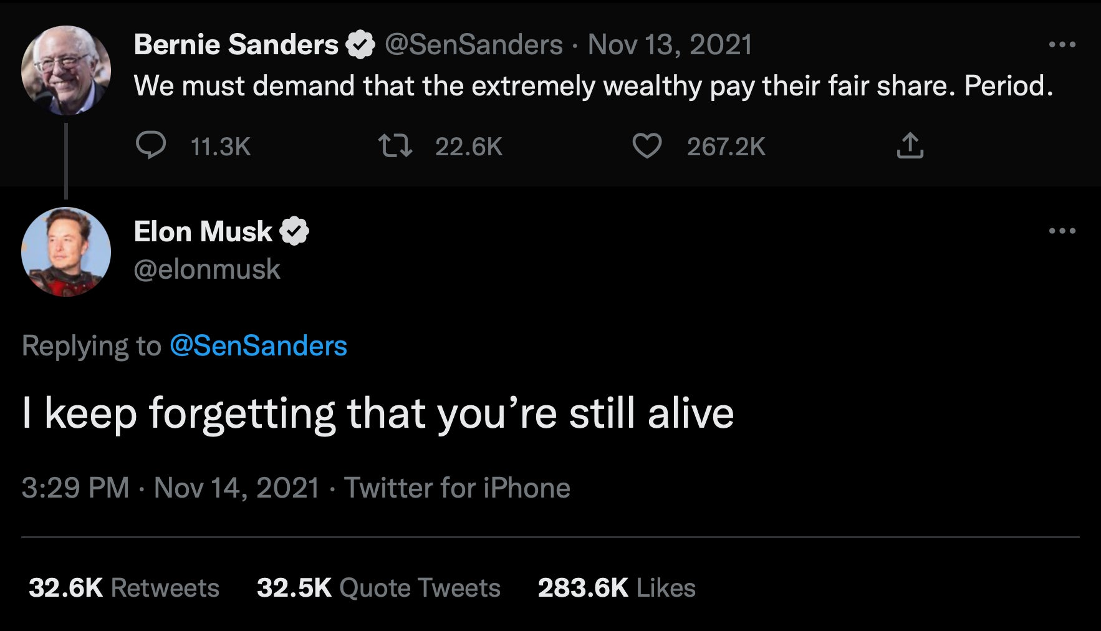Open the Twitter for iPhone source link
Image resolution: width=1101 pixels, height=631 pixels.
point(457,488)
